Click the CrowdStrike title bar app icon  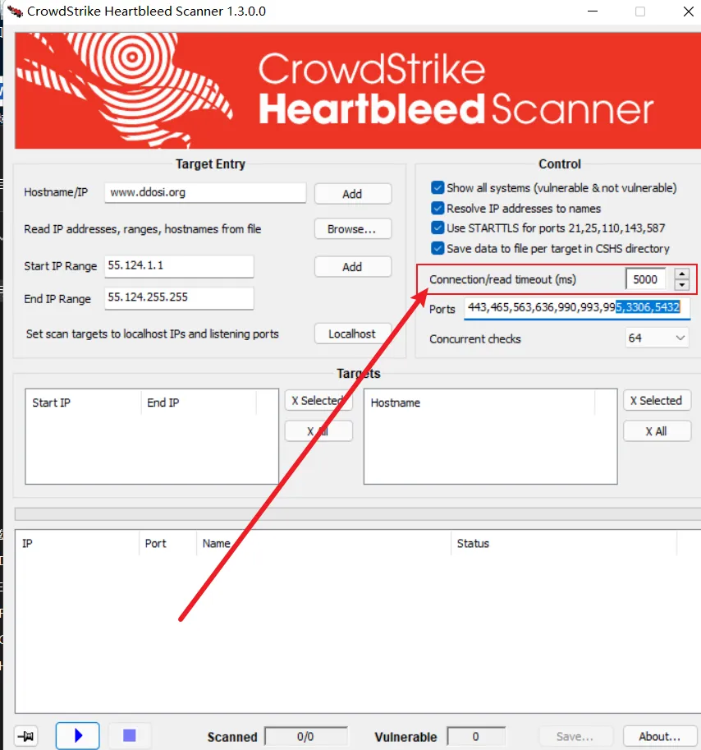[15, 11]
